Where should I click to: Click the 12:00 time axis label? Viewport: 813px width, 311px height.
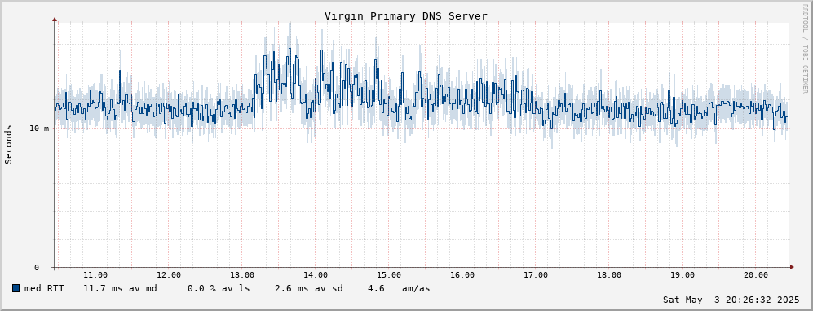169,275
